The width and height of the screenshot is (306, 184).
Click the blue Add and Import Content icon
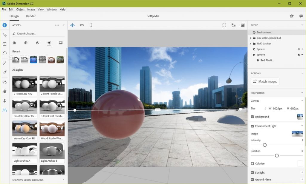click(x=4, y=25)
